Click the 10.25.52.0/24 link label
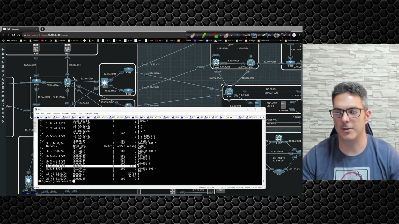Image resolution: width=399 pixels, height=224 pixels. coord(30,65)
